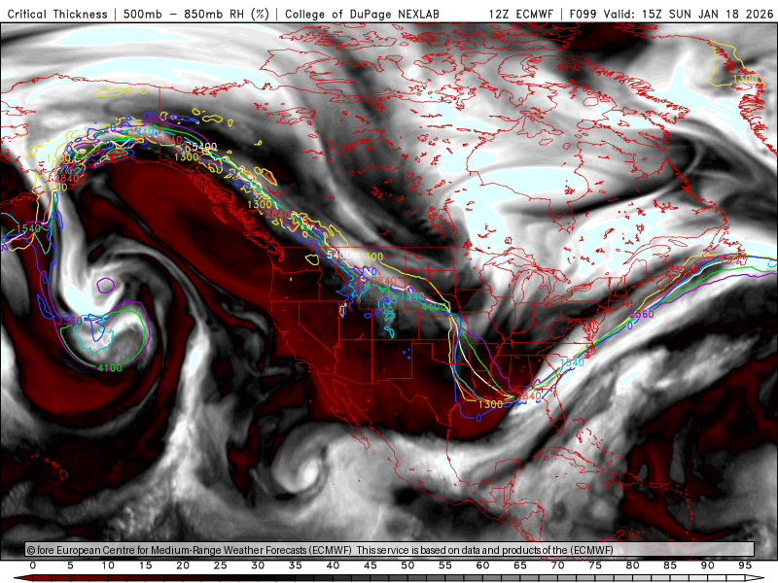Click the "90" value on the RH color scale
The height and width of the screenshot is (583, 778).
[708, 566]
